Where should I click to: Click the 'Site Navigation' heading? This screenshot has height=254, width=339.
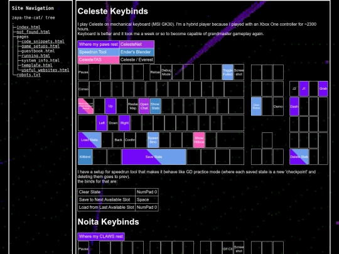(x=33, y=8)
